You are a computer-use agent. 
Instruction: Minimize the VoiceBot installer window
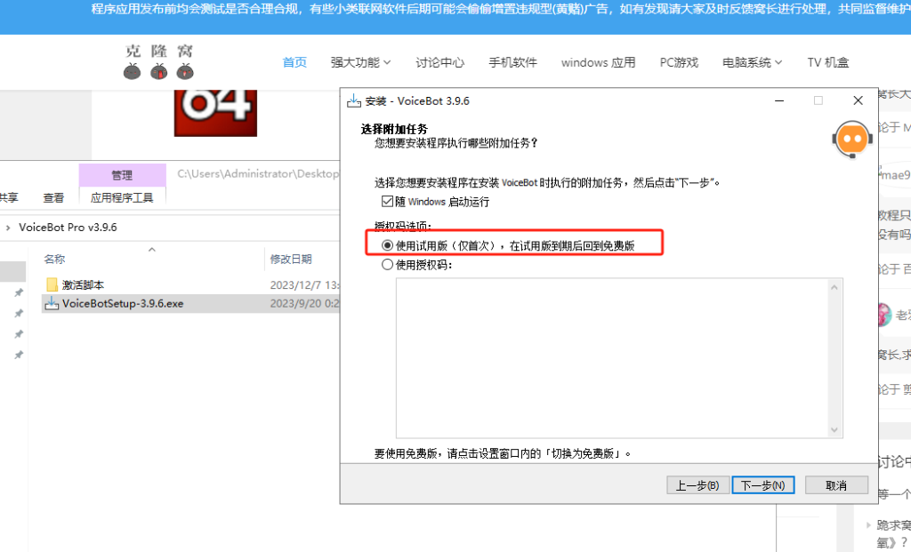pos(779,100)
